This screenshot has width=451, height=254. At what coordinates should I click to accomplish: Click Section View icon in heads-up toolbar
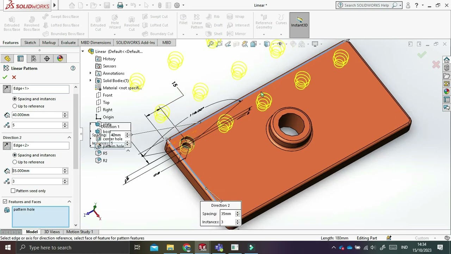point(236,44)
